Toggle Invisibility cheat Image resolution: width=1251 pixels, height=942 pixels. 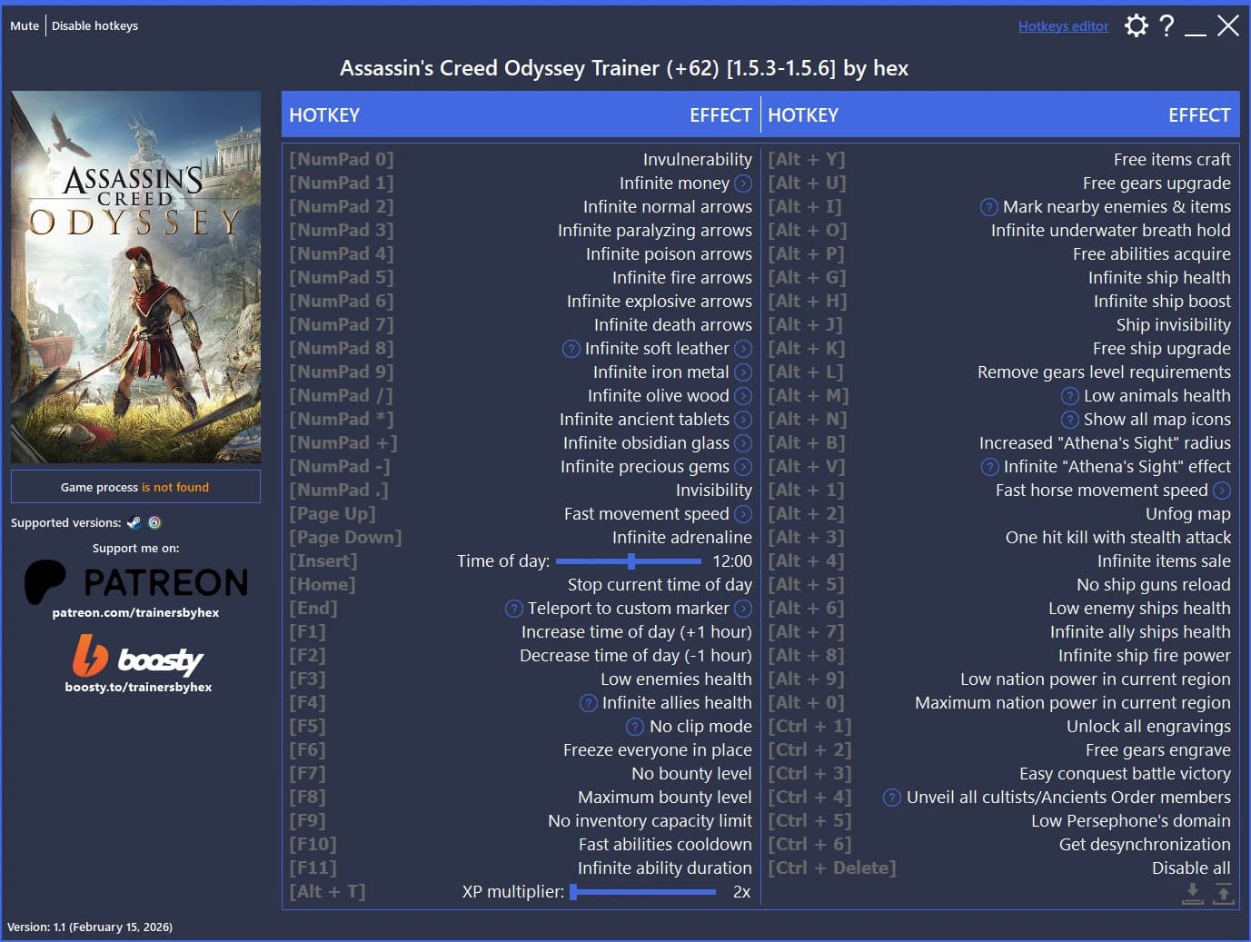714,491
